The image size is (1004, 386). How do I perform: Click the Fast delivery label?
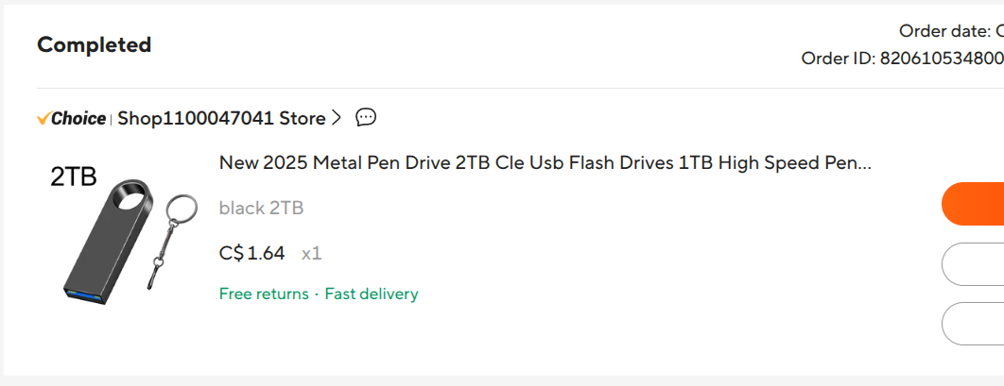[372, 294]
